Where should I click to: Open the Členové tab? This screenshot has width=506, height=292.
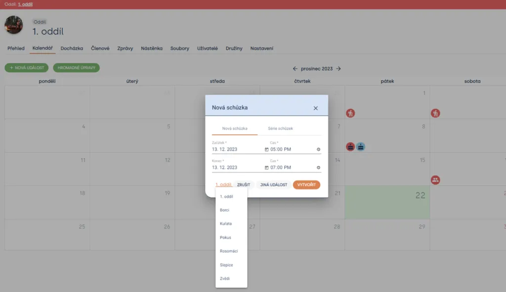pyautogui.click(x=100, y=48)
